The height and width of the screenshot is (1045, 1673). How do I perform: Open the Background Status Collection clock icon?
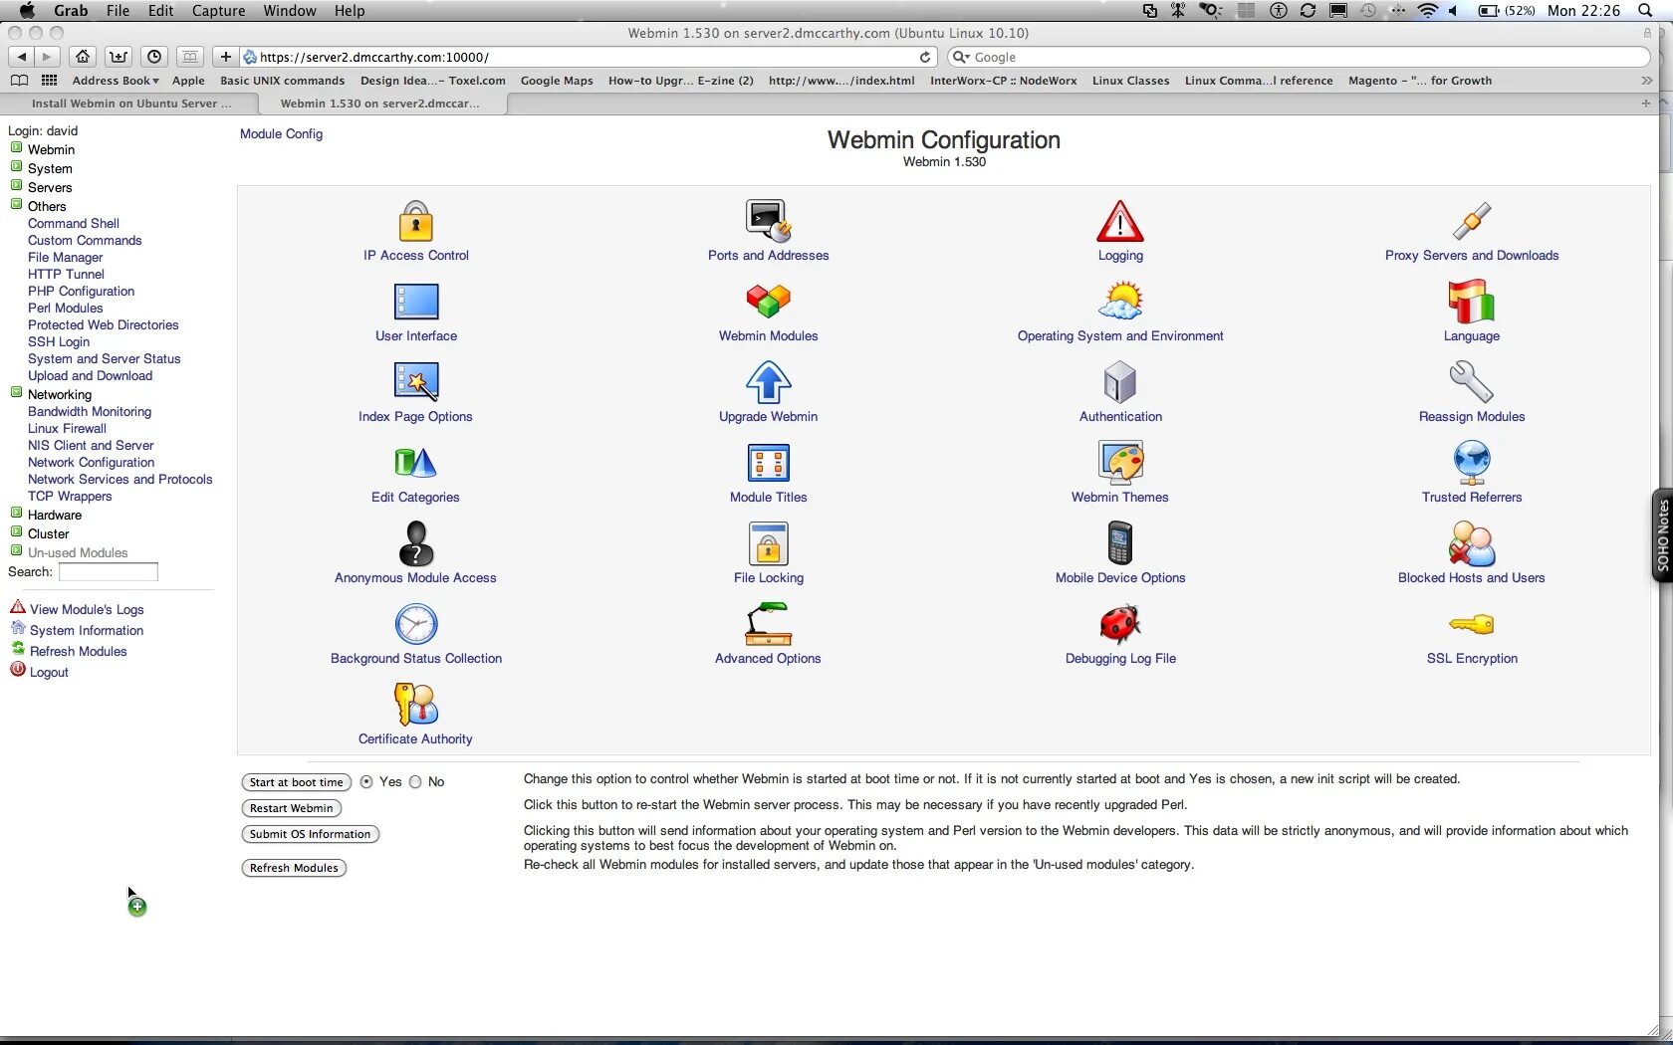click(416, 624)
